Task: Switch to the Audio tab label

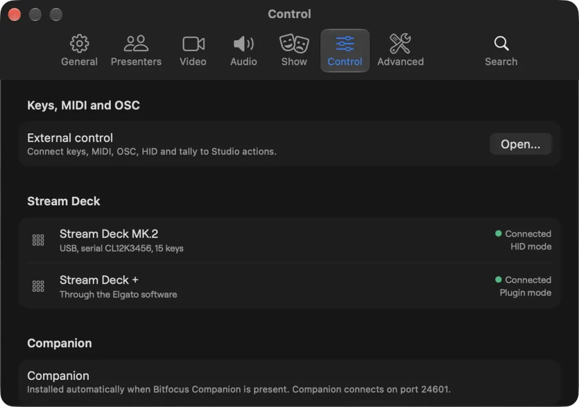Action: [x=243, y=62]
